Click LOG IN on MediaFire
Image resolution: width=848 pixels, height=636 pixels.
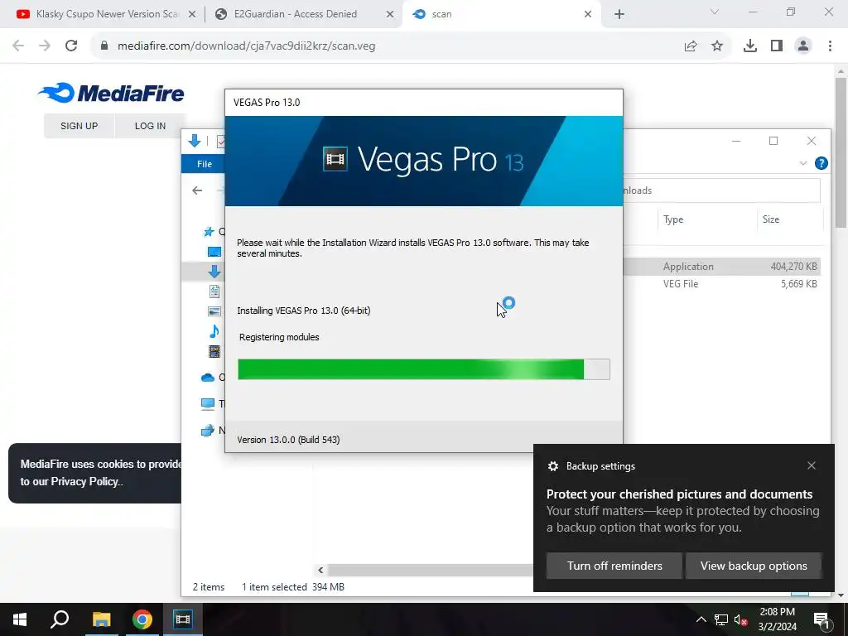coord(150,126)
